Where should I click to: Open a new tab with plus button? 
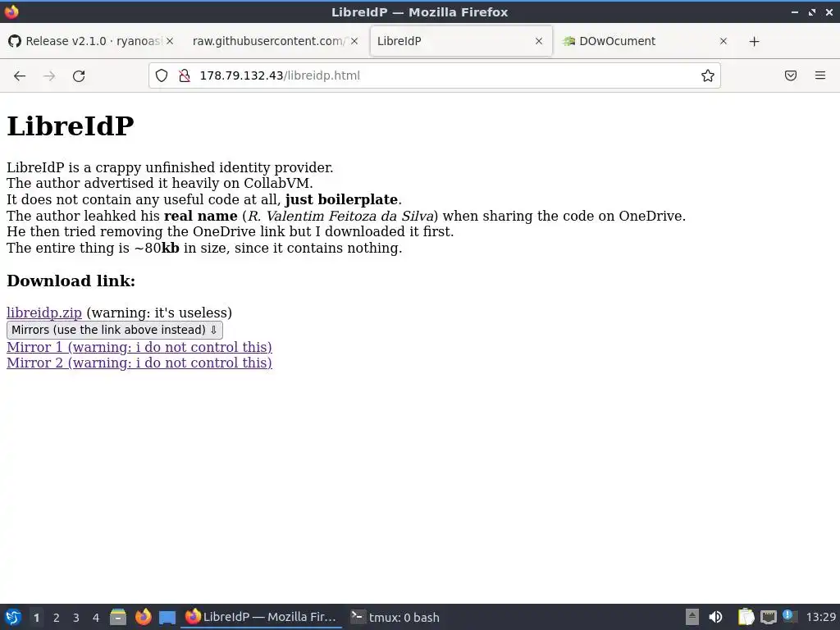coord(755,41)
